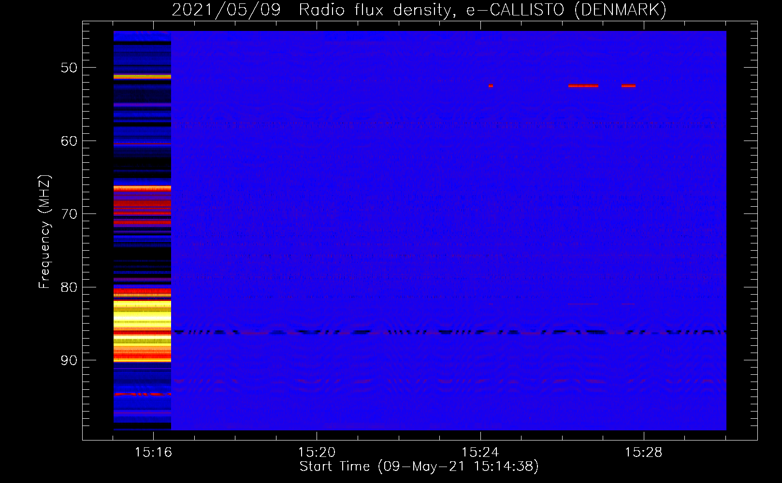Click the plot title '2021/05/09 Radio flux density'
This screenshot has height=483, width=782.
click(x=313, y=10)
